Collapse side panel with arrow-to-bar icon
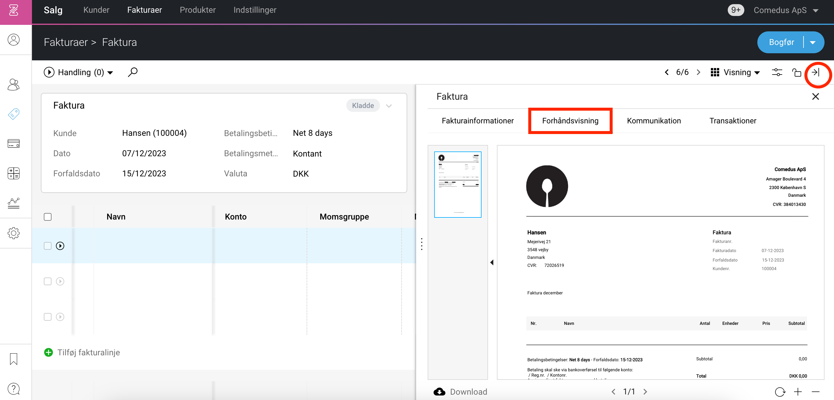This screenshot has height=400, width=834. click(x=816, y=72)
